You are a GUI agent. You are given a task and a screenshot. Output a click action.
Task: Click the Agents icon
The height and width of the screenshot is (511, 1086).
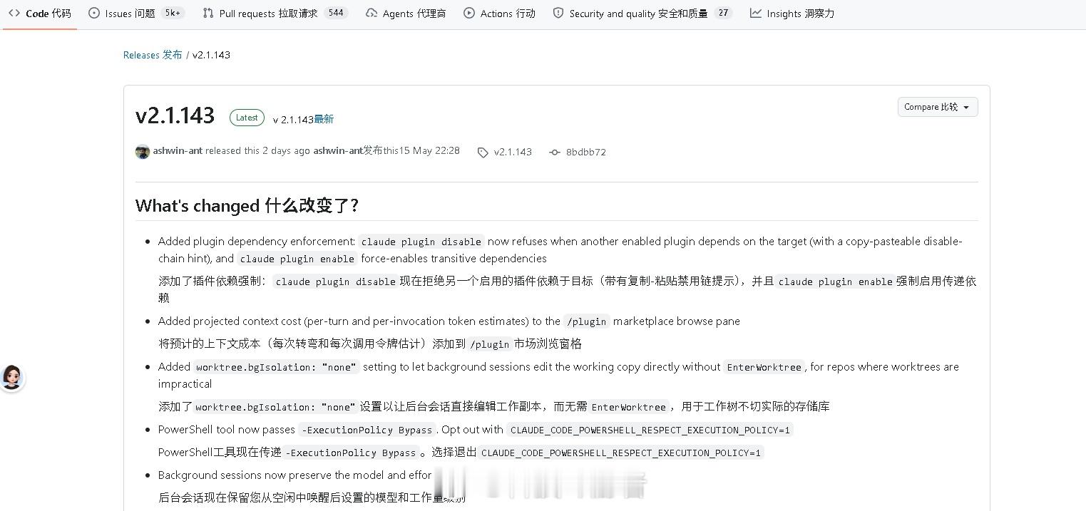coord(372,13)
